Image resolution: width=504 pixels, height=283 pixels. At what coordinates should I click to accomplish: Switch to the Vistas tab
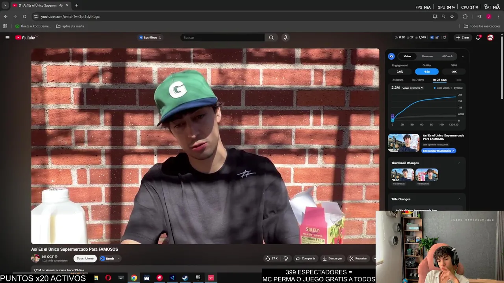407,56
